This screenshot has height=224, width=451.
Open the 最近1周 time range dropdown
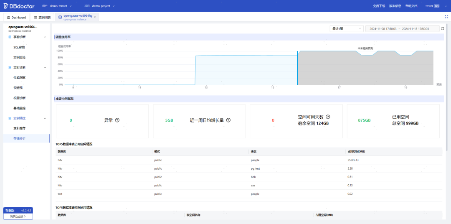(347, 29)
